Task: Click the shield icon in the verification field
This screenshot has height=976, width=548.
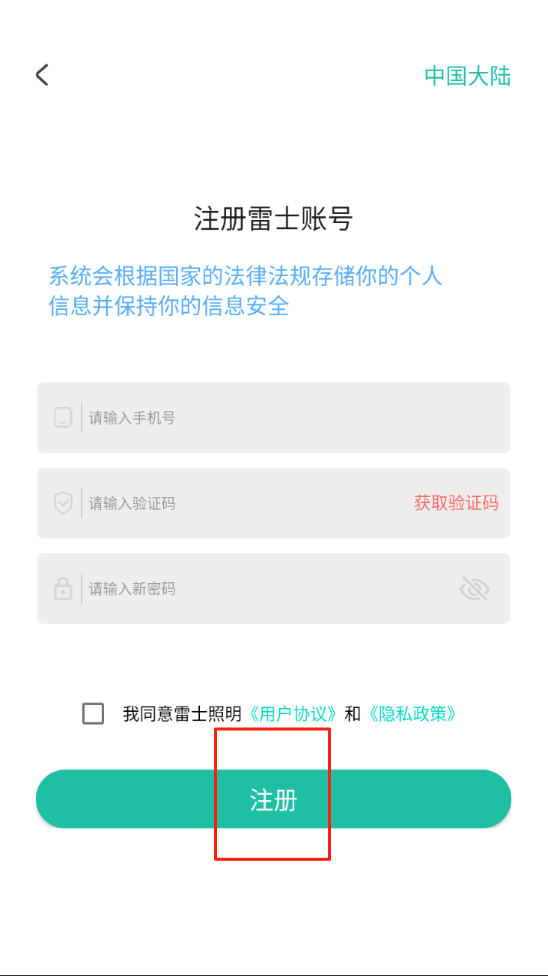Action: coord(63,503)
